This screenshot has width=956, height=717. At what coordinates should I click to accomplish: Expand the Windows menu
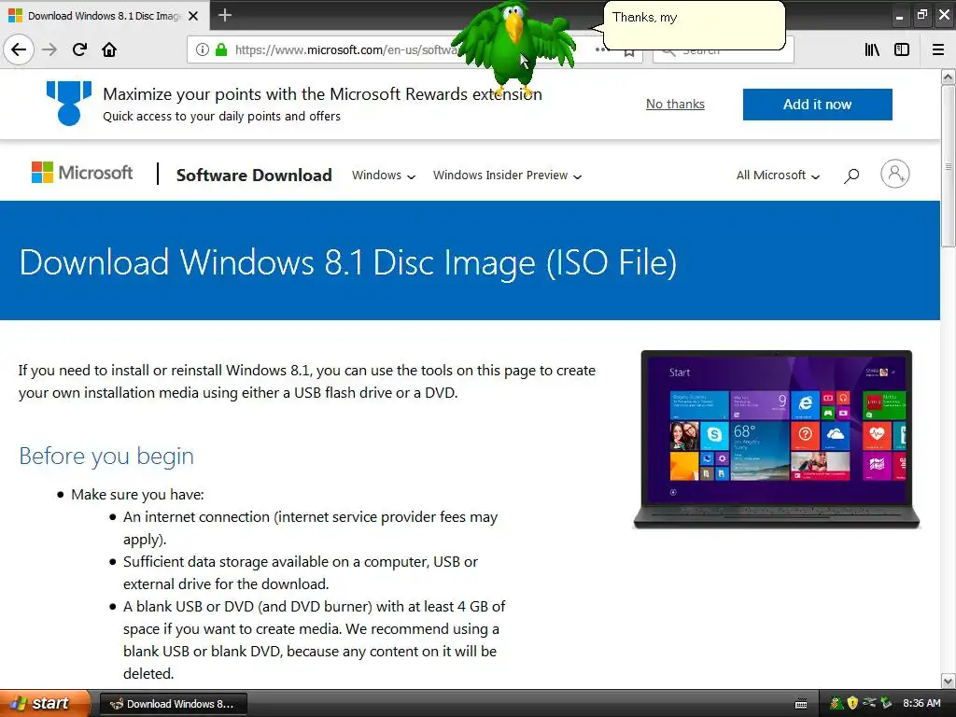[384, 176]
